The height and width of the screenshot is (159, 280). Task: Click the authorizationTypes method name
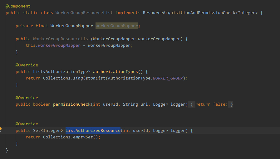tap(115, 72)
